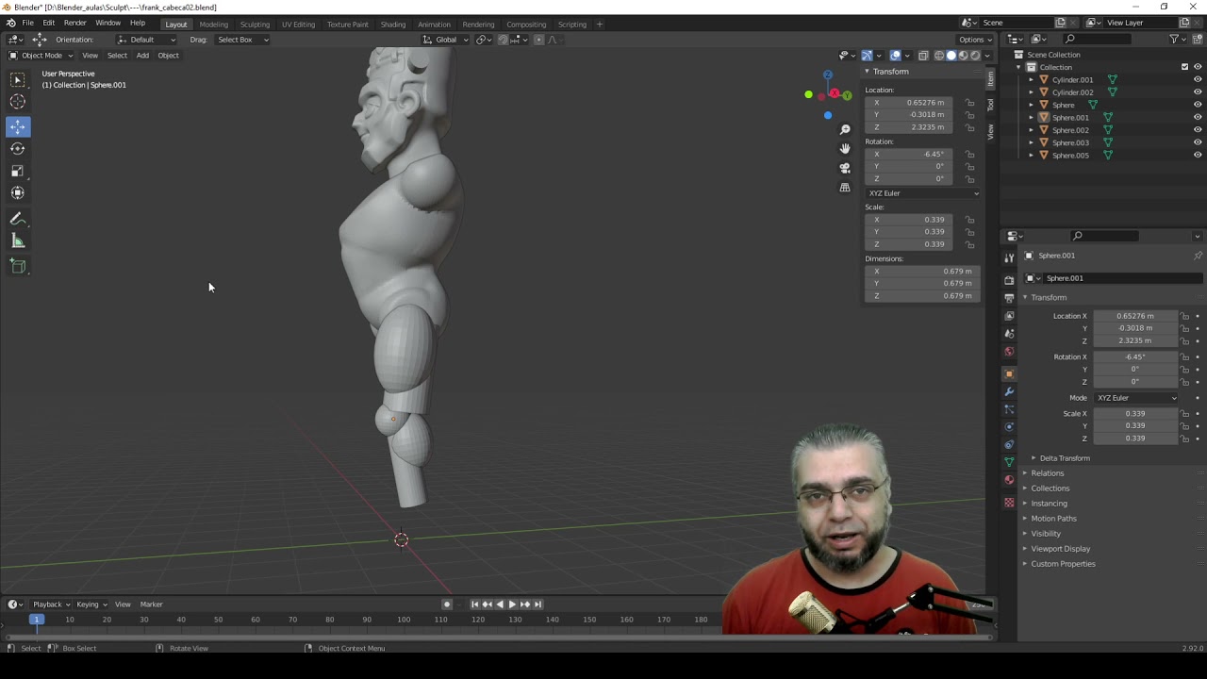
Task: Hide Cylinder.001 with its eye icon
Action: coord(1198,79)
